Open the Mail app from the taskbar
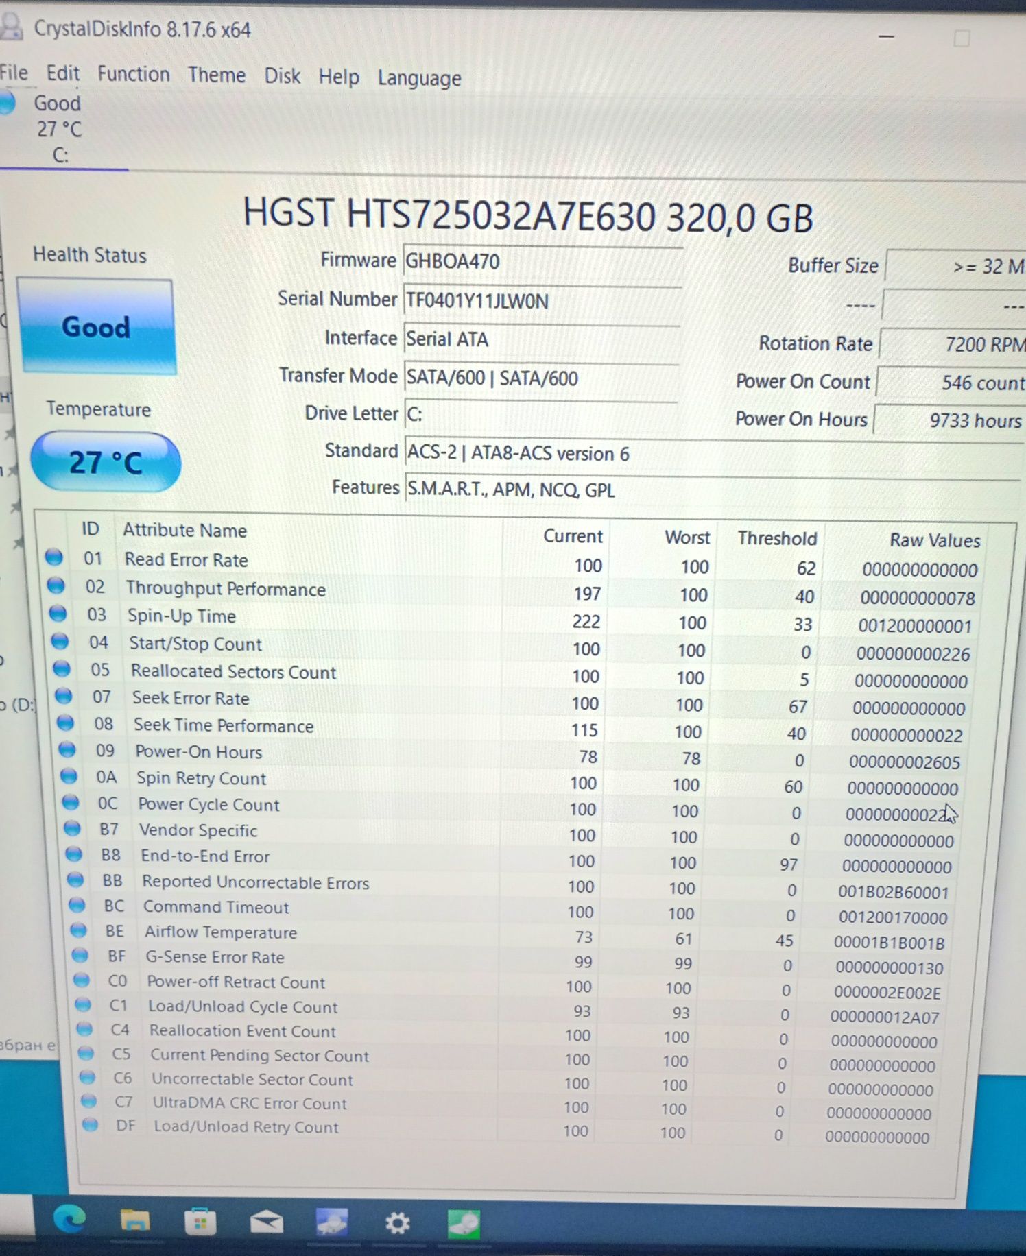Image resolution: width=1026 pixels, height=1256 pixels. [267, 1222]
